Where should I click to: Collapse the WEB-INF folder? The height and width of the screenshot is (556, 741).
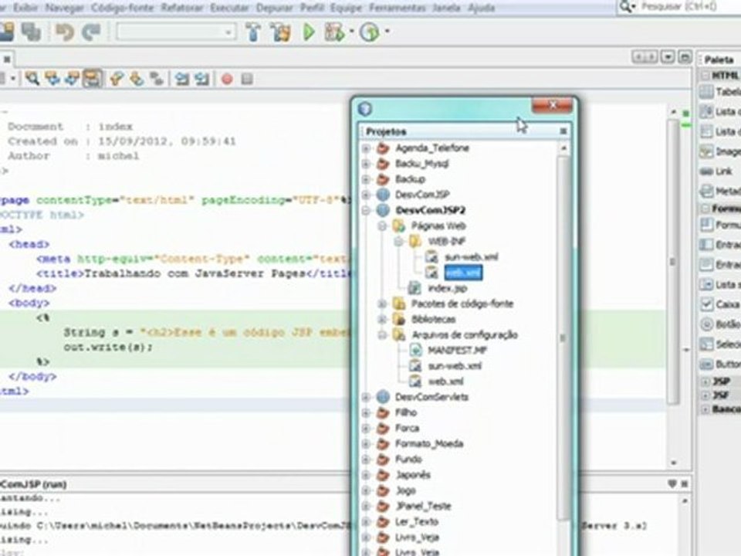coord(398,242)
